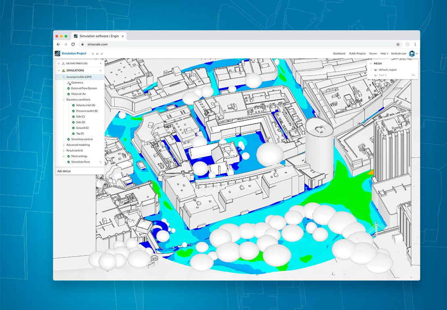Expand the Result control node

point(63,151)
